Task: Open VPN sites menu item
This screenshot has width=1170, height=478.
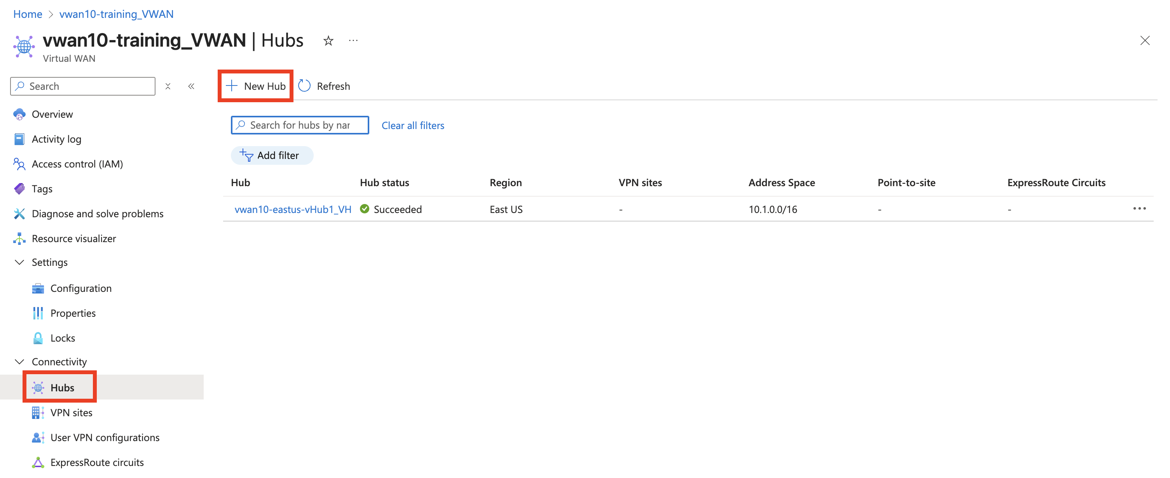Action: pos(71,413)
